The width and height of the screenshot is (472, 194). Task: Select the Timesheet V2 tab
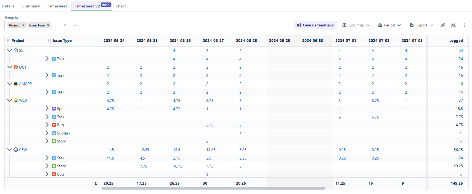click(91, 6)
